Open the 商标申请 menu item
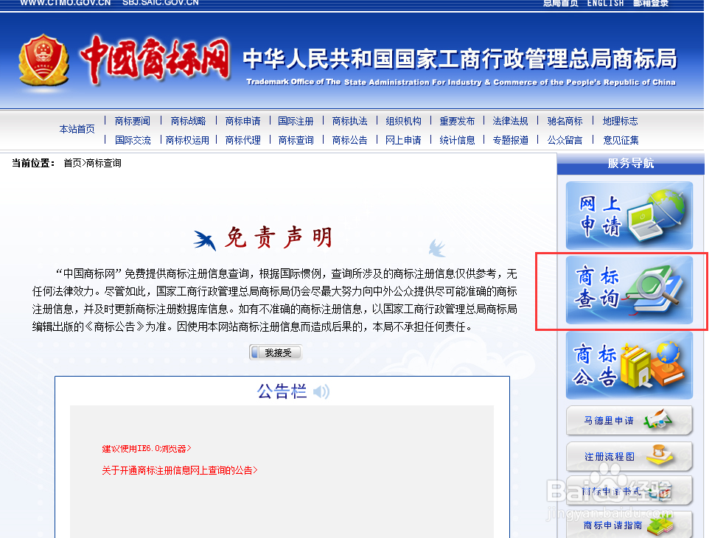 (243, 121)
